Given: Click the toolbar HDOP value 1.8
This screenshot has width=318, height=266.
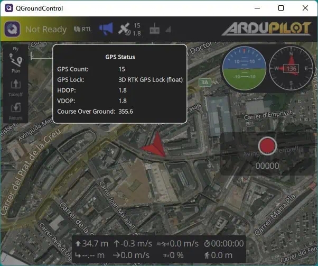Looking at the screenshot, I should click(137, 33).
